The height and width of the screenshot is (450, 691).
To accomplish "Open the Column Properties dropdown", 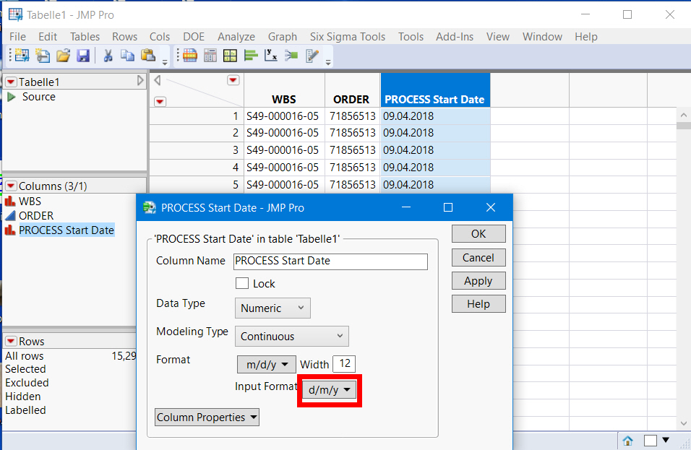I will 207,417.
